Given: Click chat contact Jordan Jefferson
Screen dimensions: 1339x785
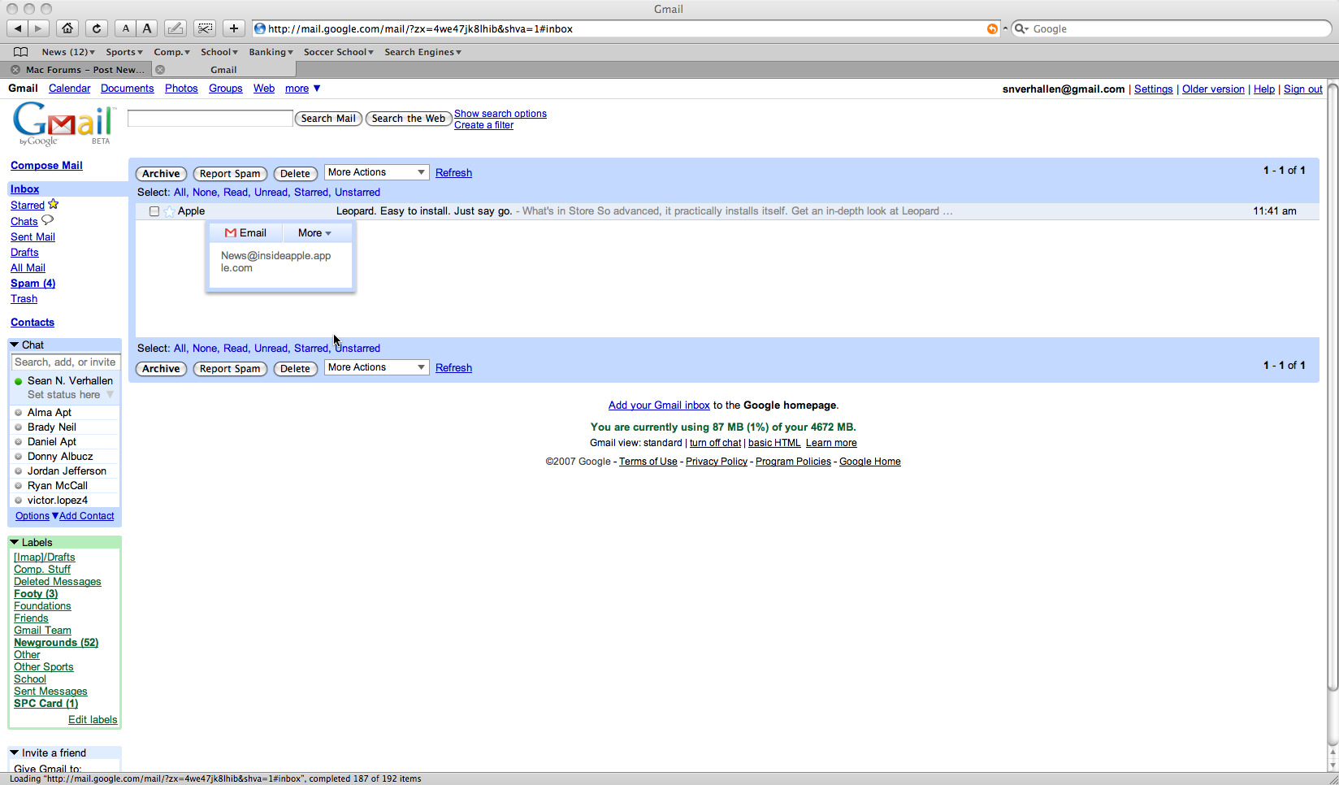Looking at the screenshot, I should 67,471.
